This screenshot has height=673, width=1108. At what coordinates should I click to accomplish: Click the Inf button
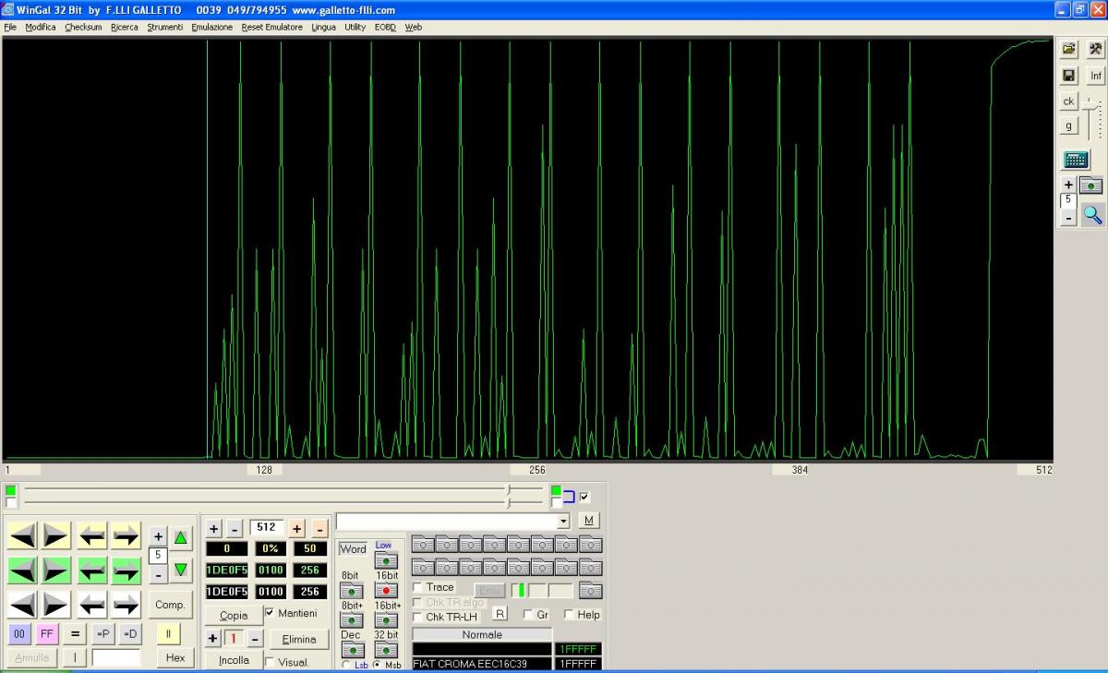point(1096,76)
